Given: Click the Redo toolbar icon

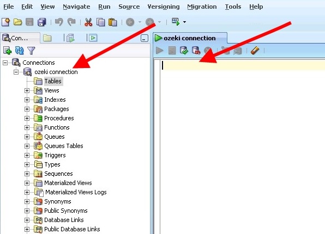Looking at the screenshot, I should [71, 22].
